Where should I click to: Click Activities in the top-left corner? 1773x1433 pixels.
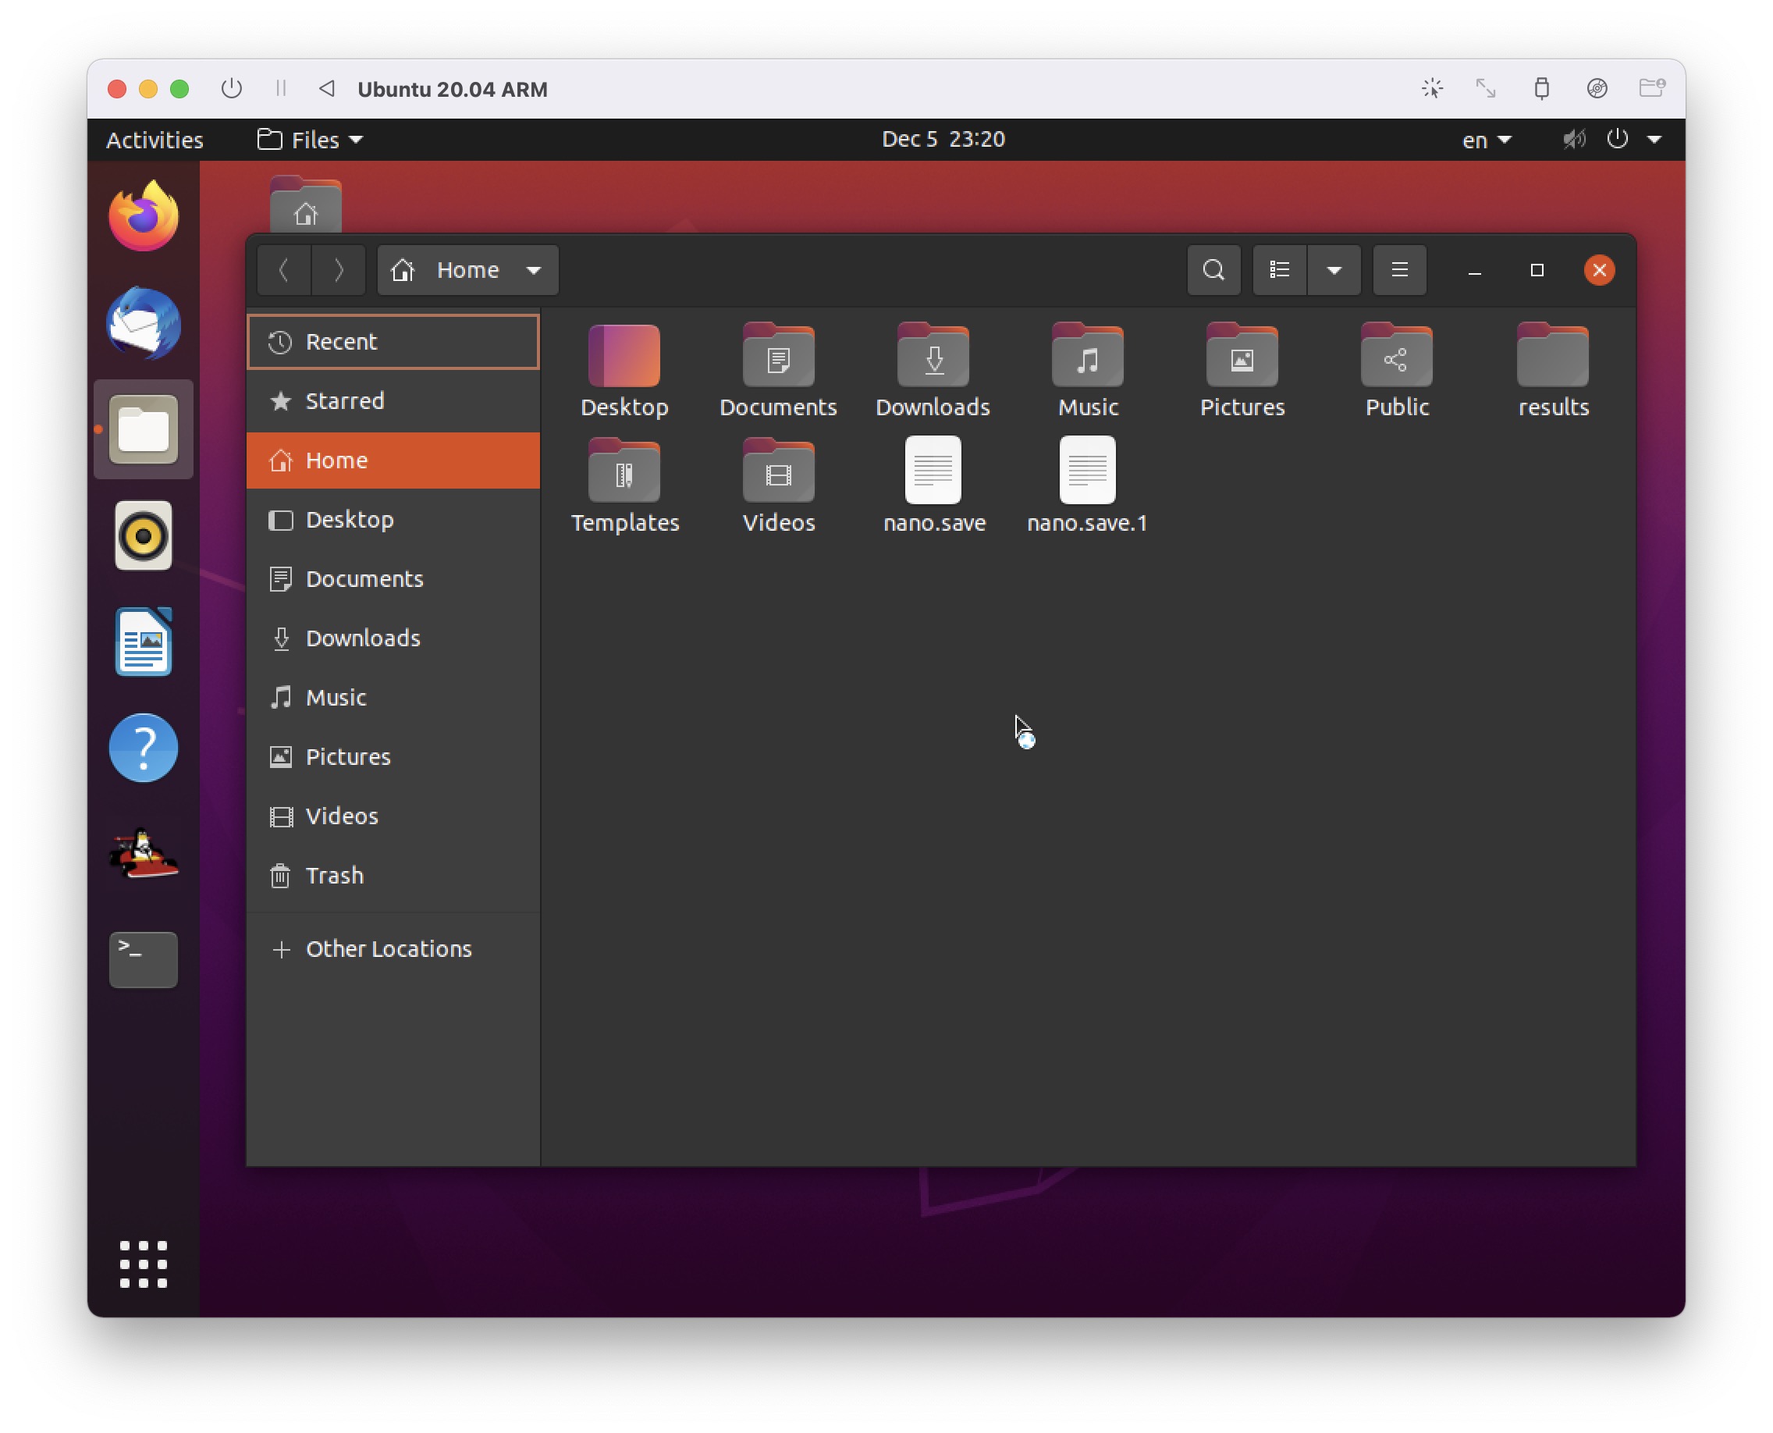point(154,140)
